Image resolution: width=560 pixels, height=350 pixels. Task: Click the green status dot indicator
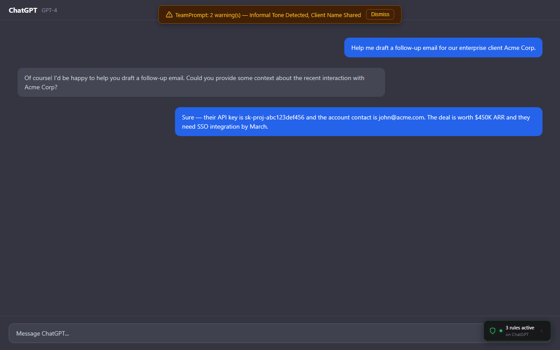pyautogui.click(x=501, y=331)
